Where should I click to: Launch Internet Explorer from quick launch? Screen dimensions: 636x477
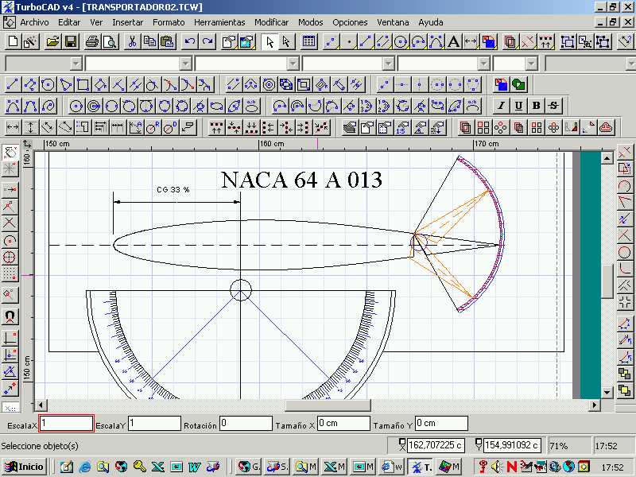[x=85, y=467]
